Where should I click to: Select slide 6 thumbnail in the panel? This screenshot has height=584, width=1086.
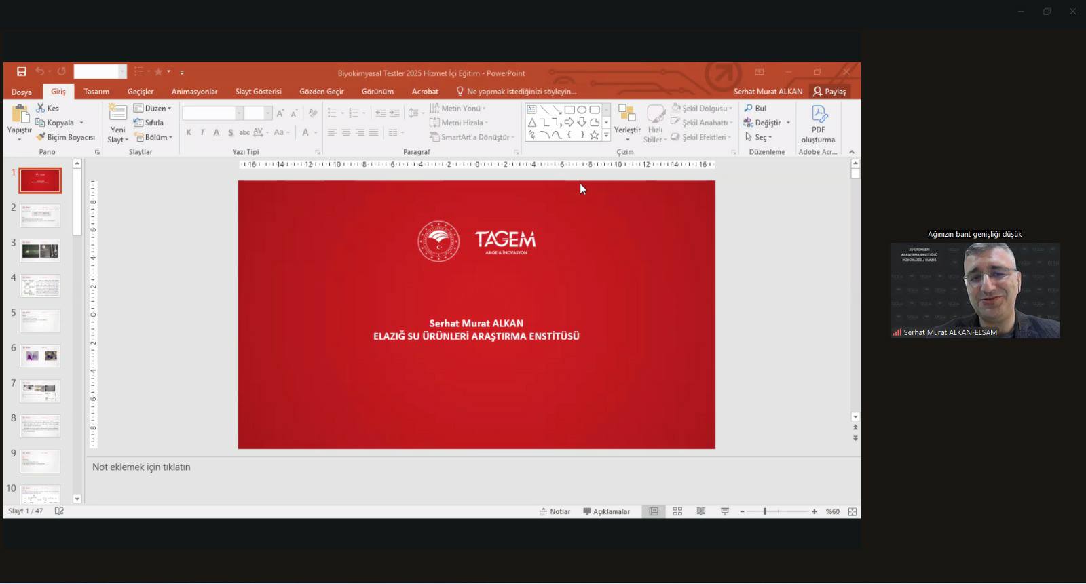[40, 355]
